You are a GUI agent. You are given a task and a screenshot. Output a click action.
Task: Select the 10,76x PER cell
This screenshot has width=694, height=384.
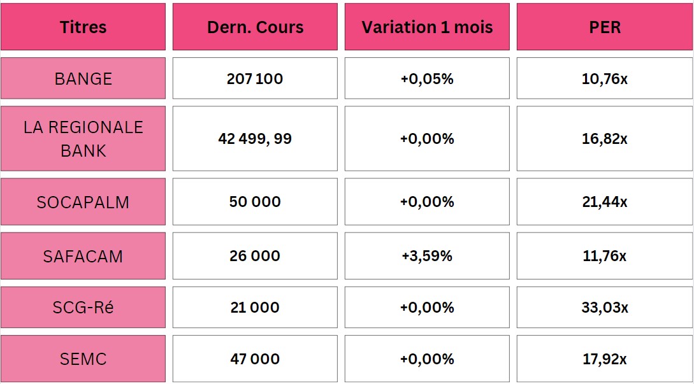[x=605, y=78]
